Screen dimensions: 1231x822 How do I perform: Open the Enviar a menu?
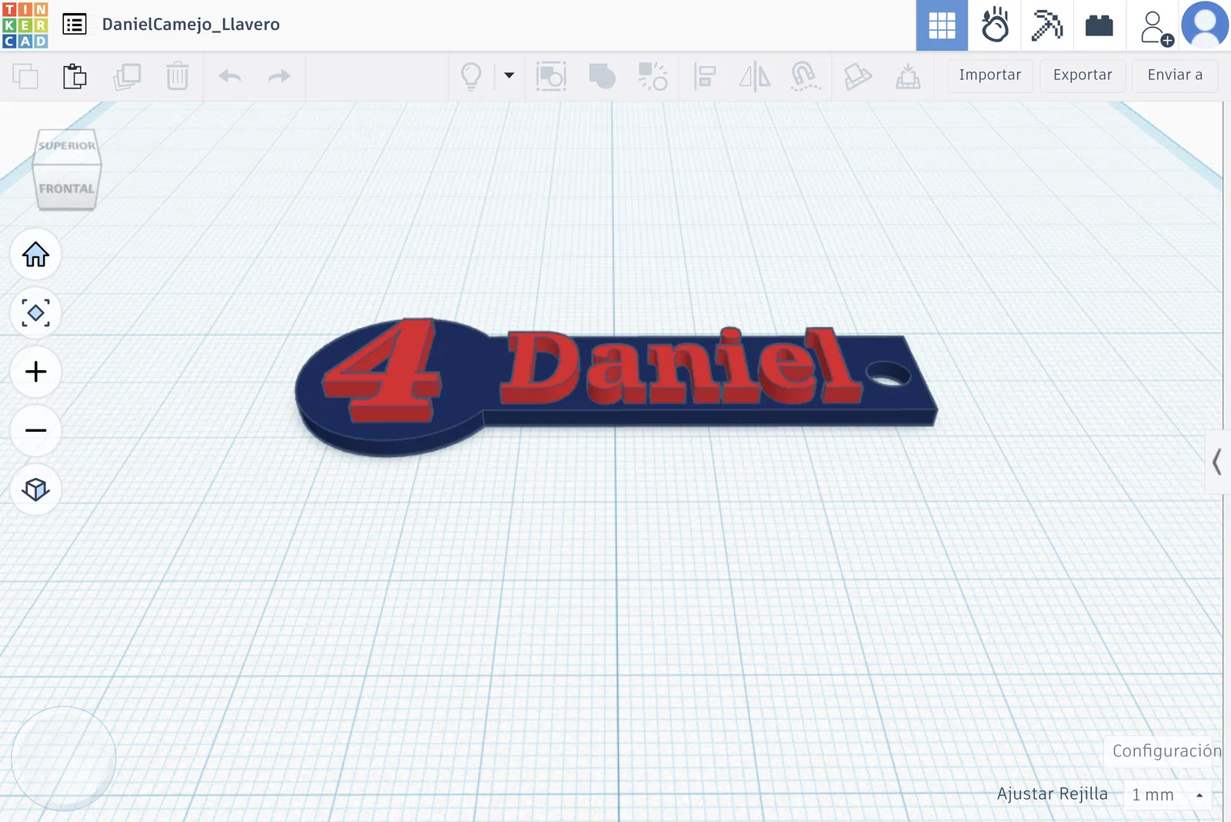(x=1175, y=75)
